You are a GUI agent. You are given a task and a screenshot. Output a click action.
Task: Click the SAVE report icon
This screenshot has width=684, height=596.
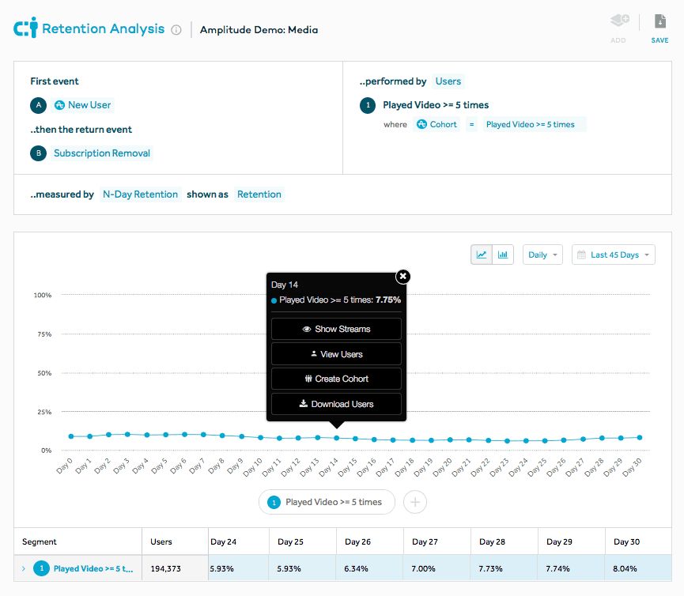tap(659, 21)
